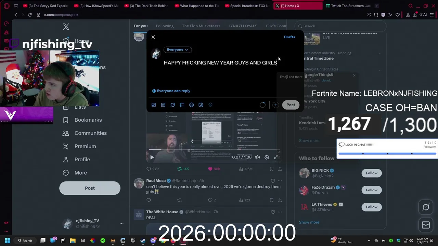Click the sidebar Post button
This screenshot has height=246, width=438.
(90, 188)
